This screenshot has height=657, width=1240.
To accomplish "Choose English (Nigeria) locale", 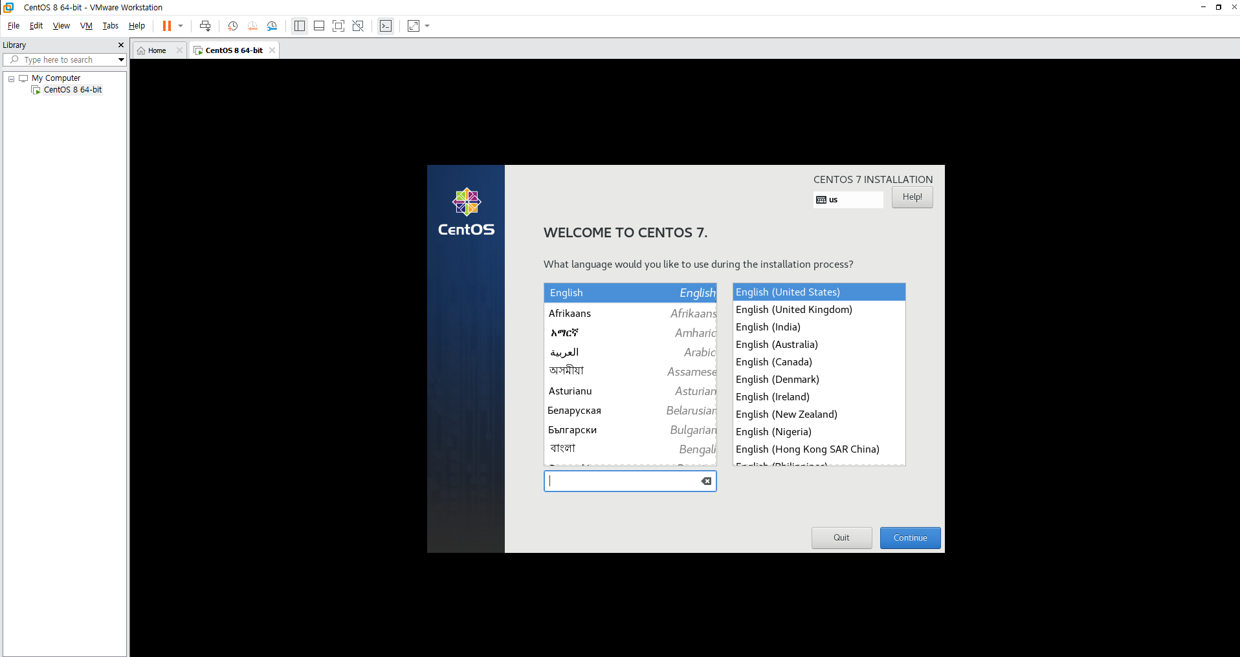I will pyautogui.click(x=819, y=432).
